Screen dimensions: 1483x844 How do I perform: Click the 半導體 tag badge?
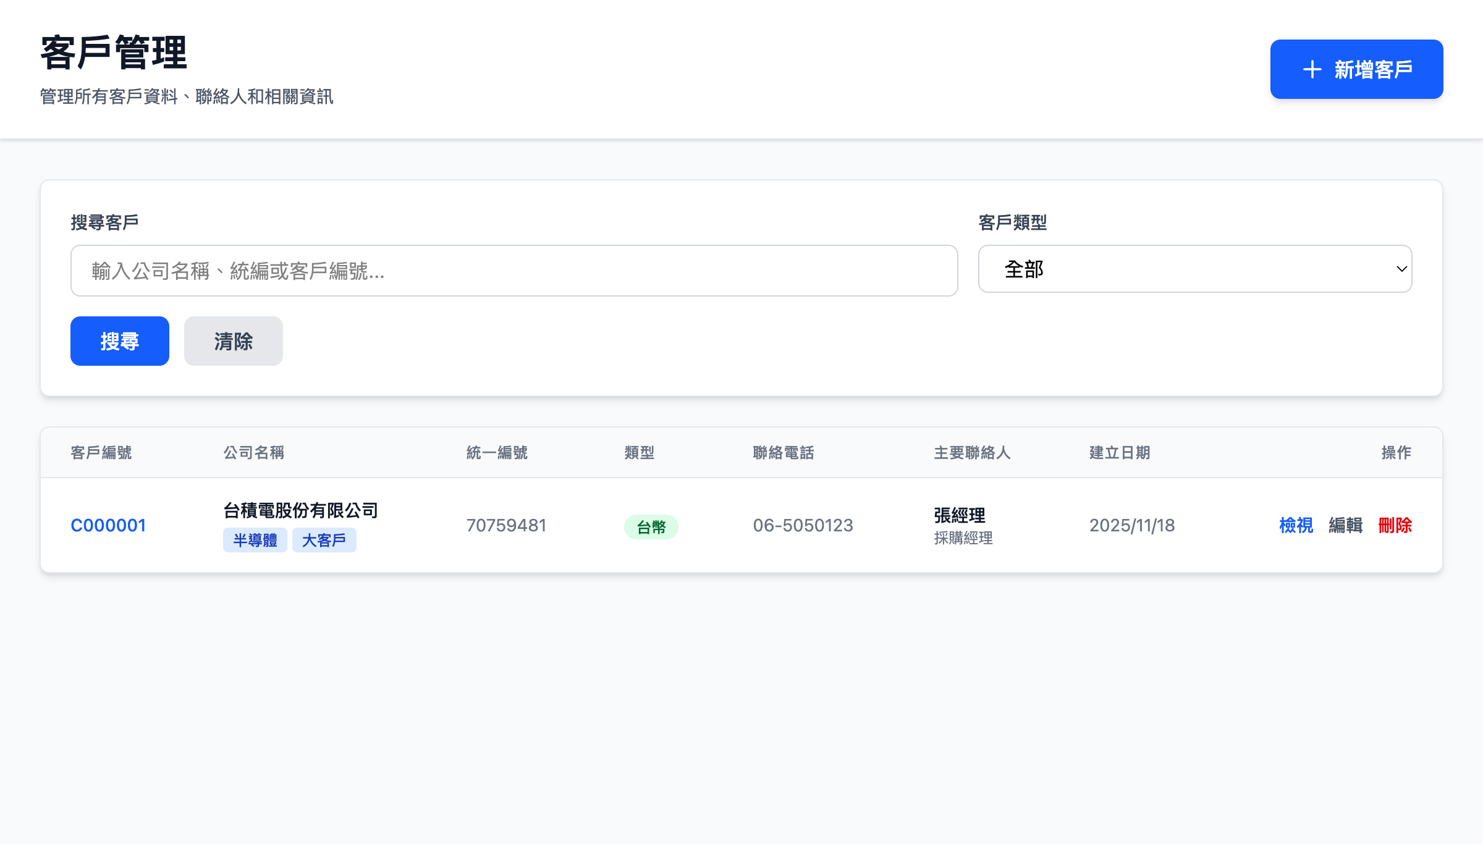[x=255, y=539]
